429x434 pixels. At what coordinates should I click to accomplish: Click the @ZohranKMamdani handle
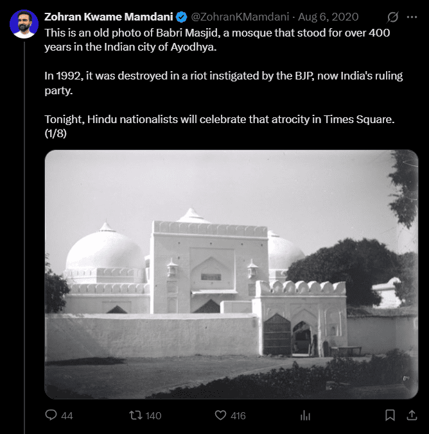(x=241, y=17)
